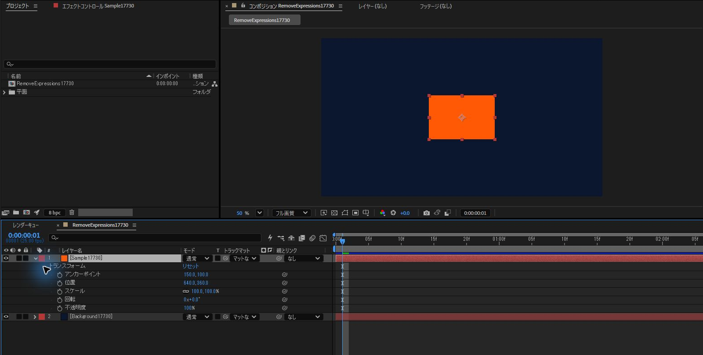
Task: Click the stopwatch icon for 位置
Action: point(60,283)
